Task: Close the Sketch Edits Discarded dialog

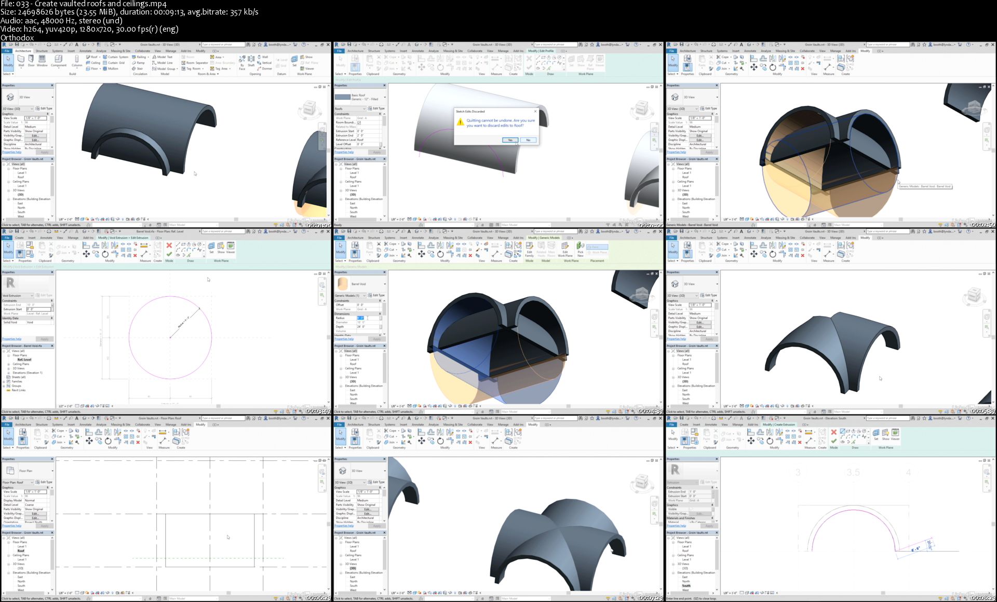Action: coord(535,111)
